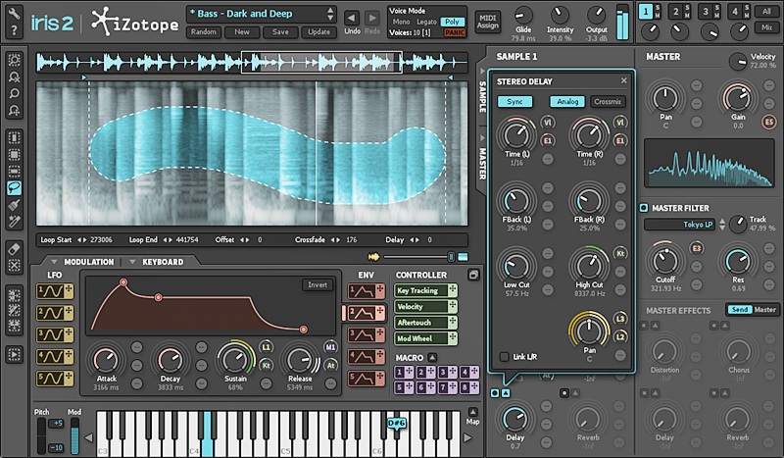Toggle Analog mode in Stereo Delay
Image resolution: width=784 pixels, height=458 pixels.
567,102
